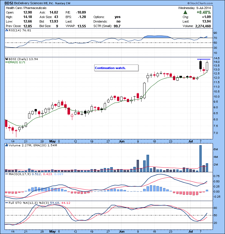The height and width of the screenshot is (234, 225).
Task: Click the stochastic %D value 44.12
Action: coord(66,203)
